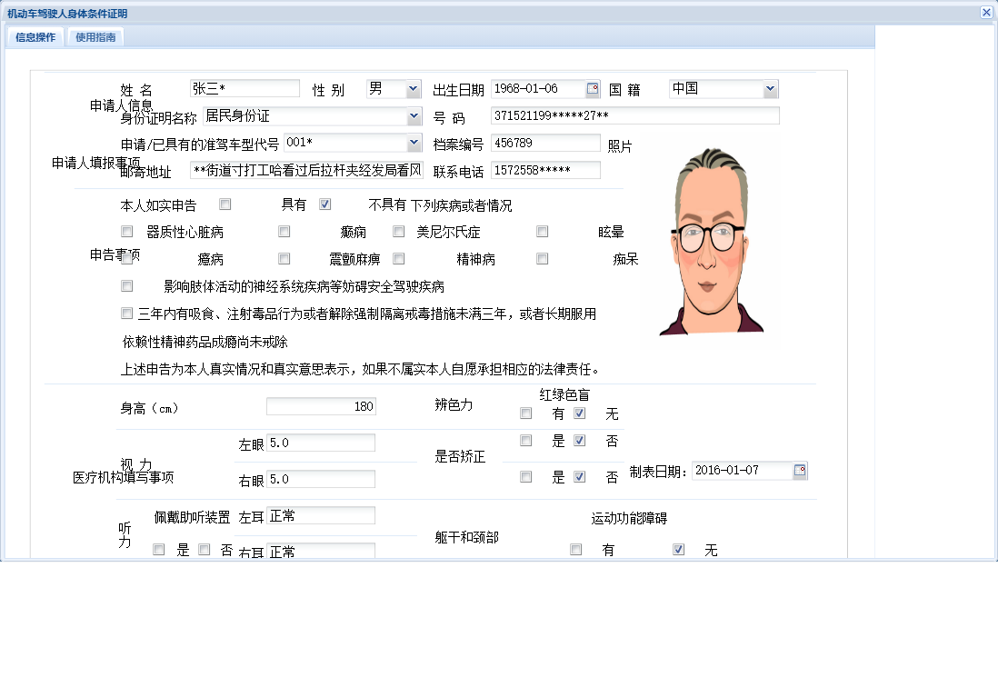The image size is (998, 697).
Task: Click the 档案编号 input field
Action: [x=545, y=143]
